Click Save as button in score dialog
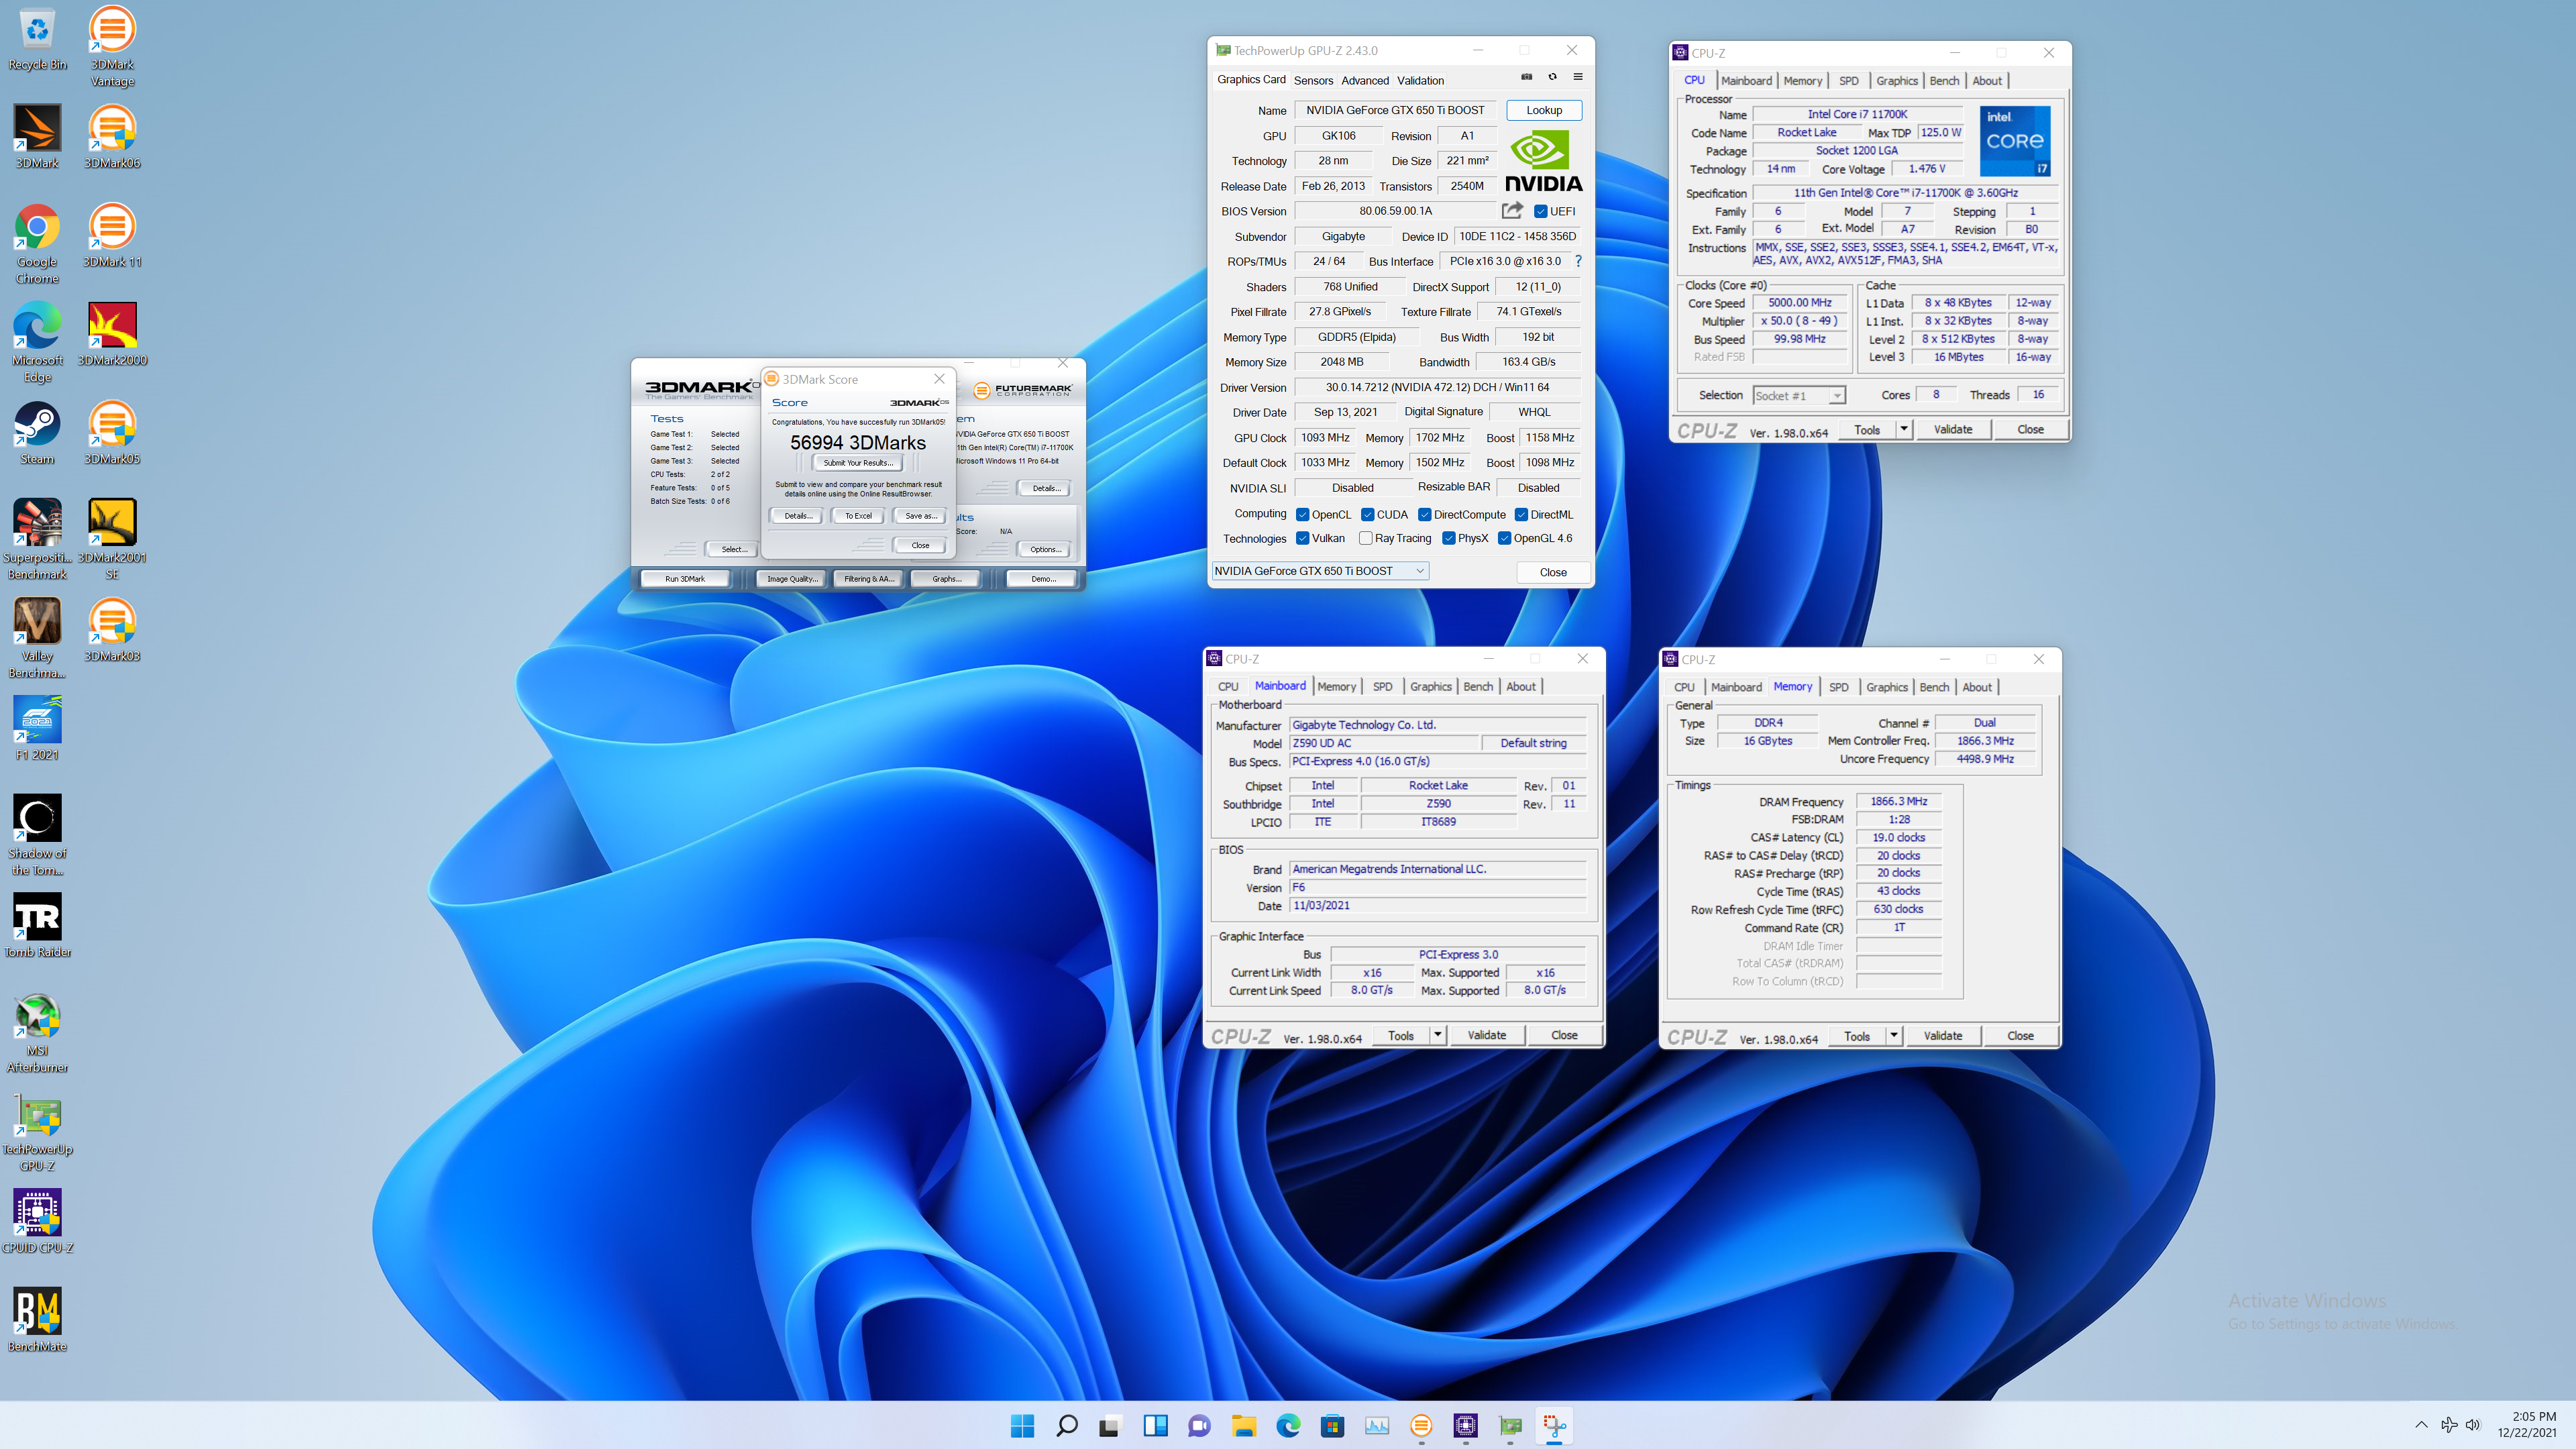This screenshot has height=1449, width=2576. (920, 516)
